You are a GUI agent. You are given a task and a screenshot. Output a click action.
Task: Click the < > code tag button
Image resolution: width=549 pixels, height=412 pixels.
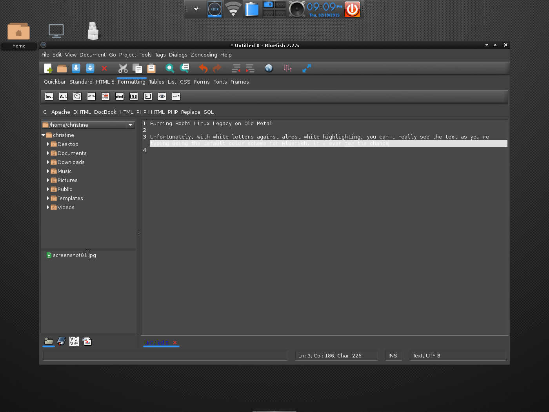point(91,96)
